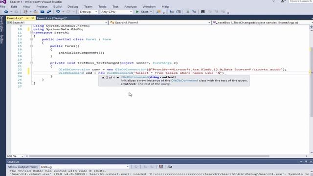
Task: Click the green Start debugging play icon
Action: click(137, 12)
